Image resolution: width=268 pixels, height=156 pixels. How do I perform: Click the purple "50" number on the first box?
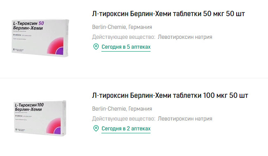point(41,23)
